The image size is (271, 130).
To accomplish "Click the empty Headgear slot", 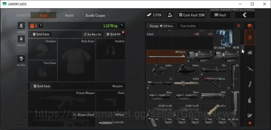I will [42, 49].
